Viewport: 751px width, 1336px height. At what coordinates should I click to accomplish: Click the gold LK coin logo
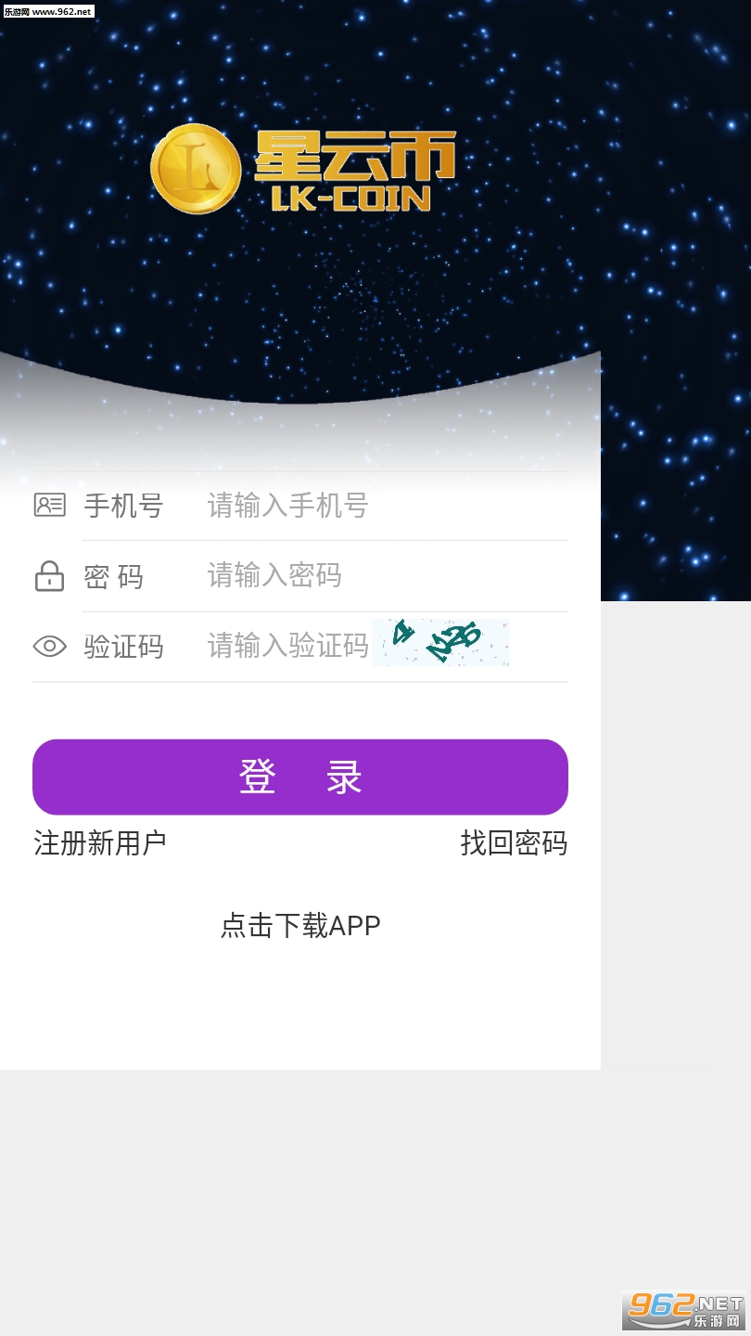(x=196, y=169)
